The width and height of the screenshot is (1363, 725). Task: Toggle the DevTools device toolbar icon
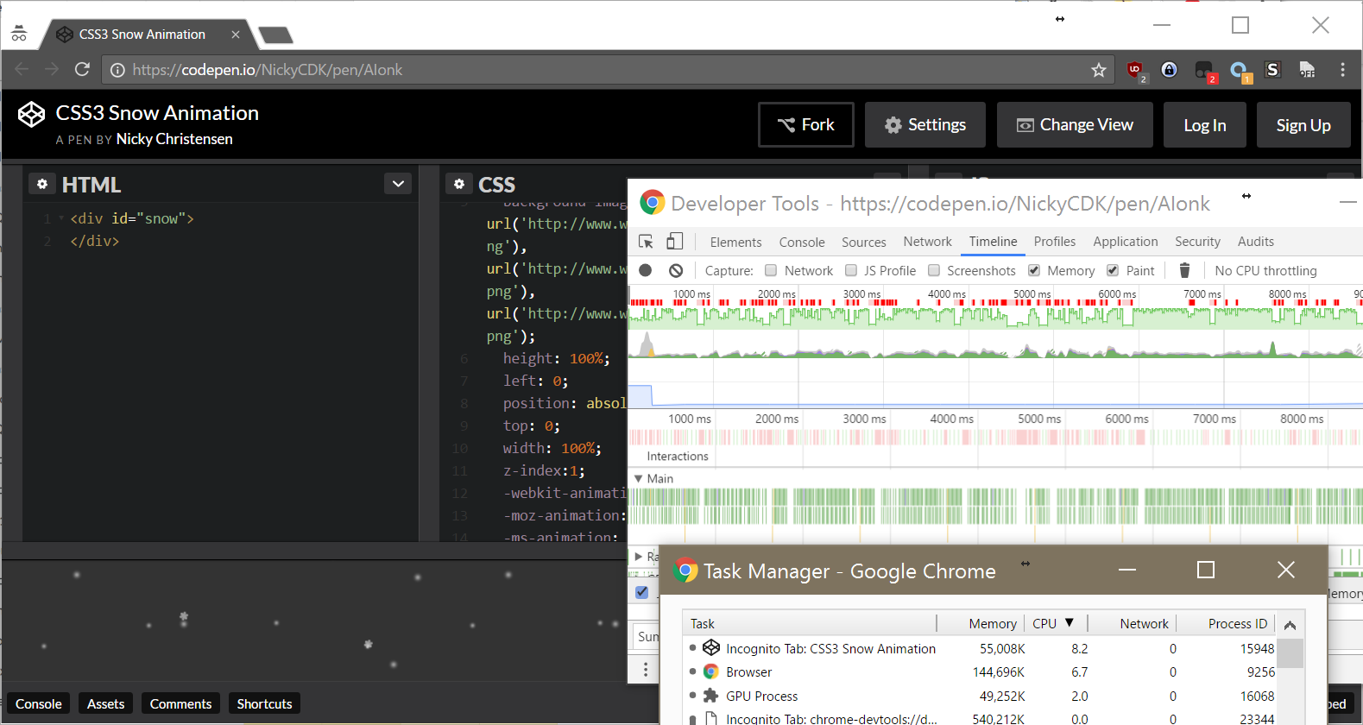(675, 242)
